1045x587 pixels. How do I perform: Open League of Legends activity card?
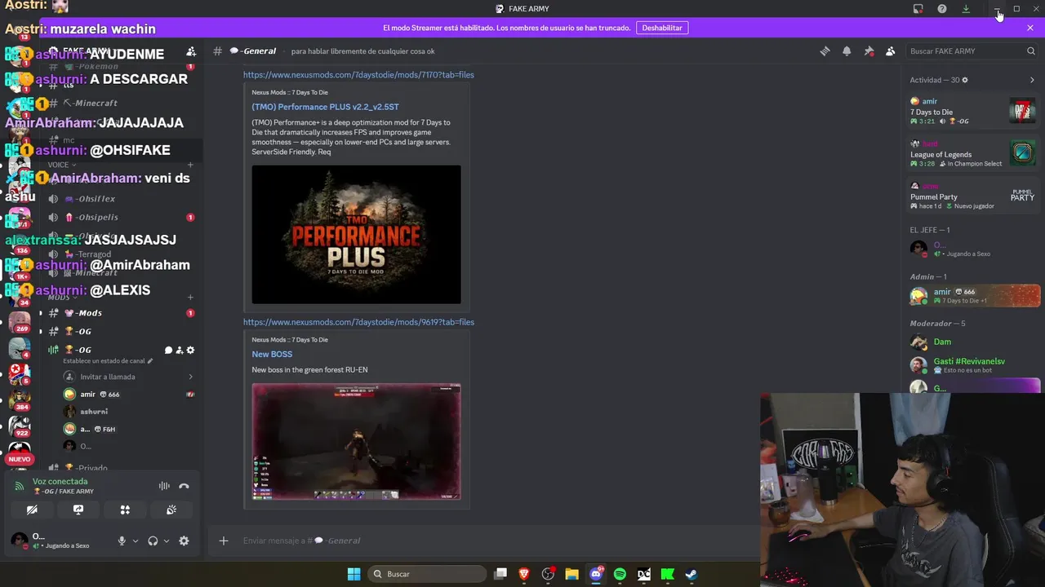pos(972,153)
